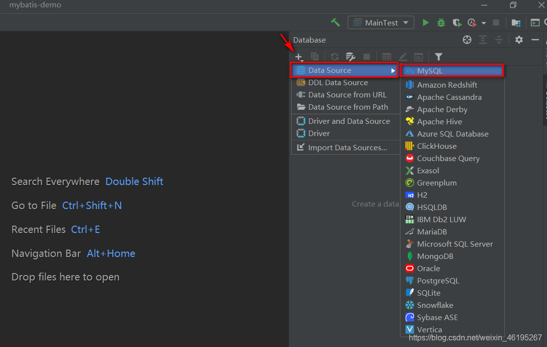Click the scroll-from-source crosshair icon
Viewport: 547px width, 347px height.
pos(467,40)
